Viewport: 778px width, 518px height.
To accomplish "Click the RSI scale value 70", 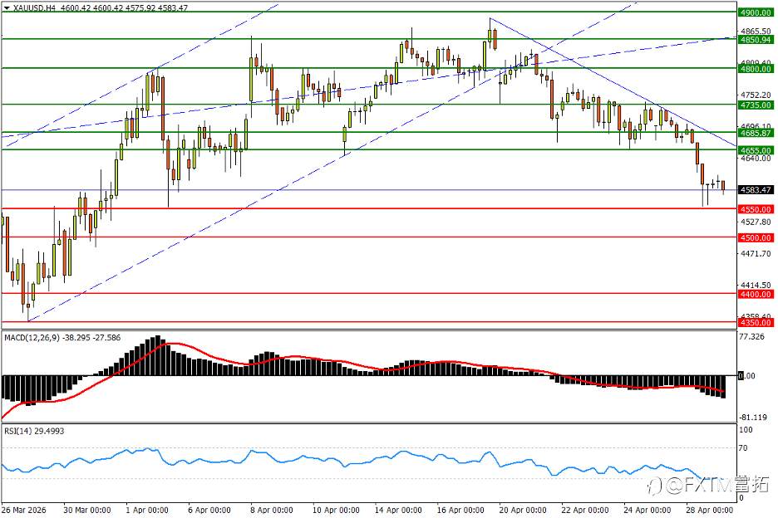I will point(743,448).
